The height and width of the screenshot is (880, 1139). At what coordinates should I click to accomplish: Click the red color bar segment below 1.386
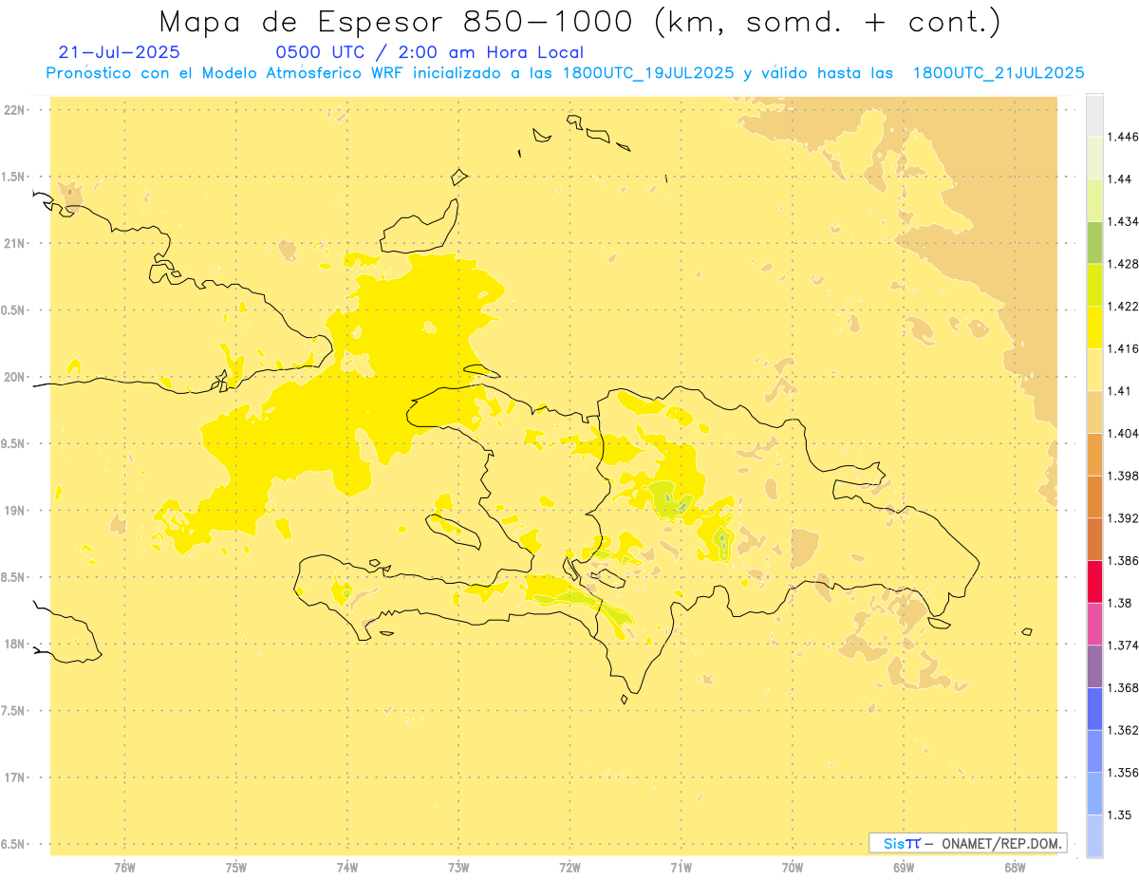1094,581
